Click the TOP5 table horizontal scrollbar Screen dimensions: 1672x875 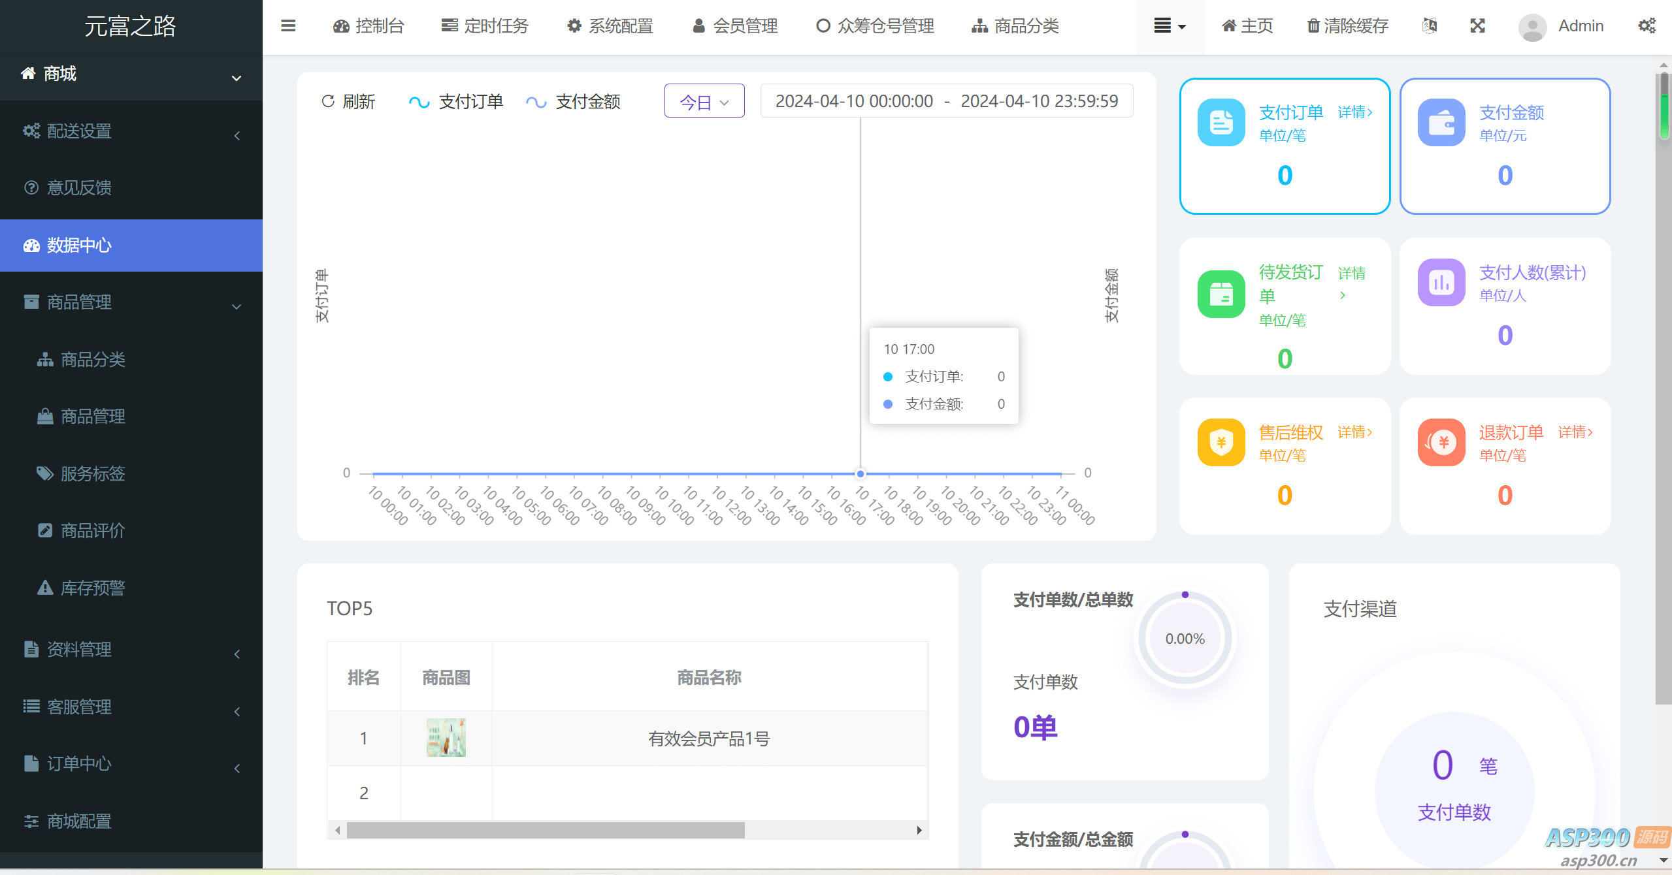click(x=546, y=830)
